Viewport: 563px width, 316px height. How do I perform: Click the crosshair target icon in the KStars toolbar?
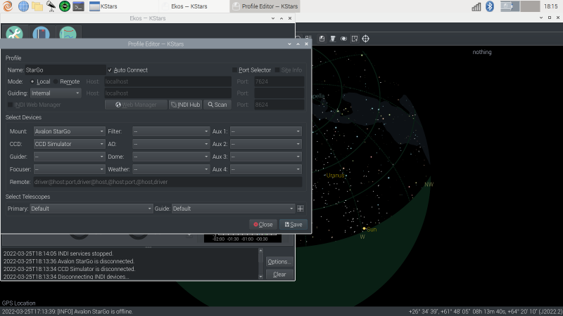click(x=365, y=39)
